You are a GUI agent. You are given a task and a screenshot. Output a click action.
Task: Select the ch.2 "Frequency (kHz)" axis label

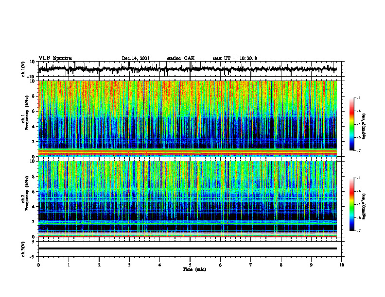(x=27, y=193)
